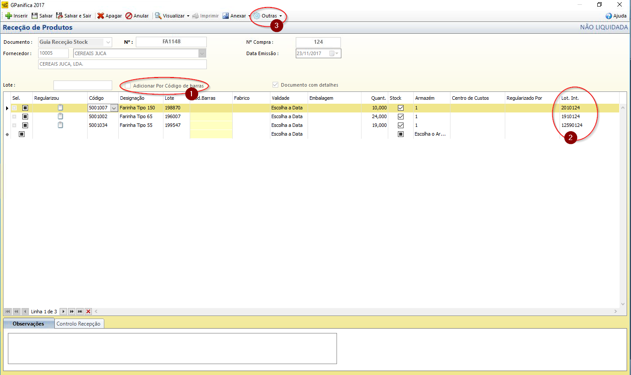The height and width of the screenshot is (375, 631).
Task: Switch to the Controlo Recepção tab
Action: [78, 324]
